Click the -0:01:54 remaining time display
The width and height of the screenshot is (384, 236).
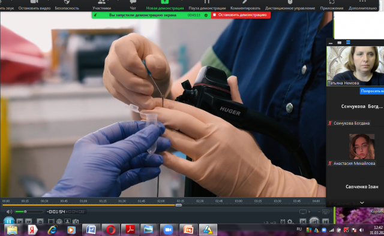tap(56, 211)
